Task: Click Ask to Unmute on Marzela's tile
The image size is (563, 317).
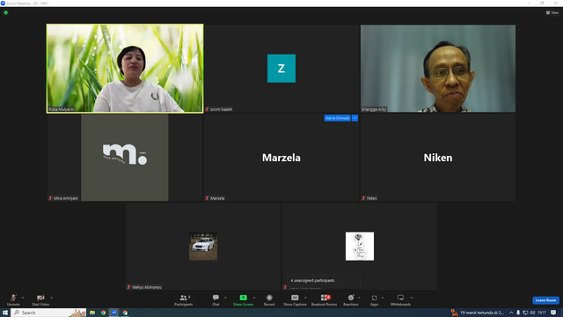Action: (337, 118)
